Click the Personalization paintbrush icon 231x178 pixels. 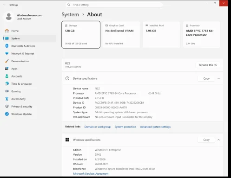tap(7, 61)
